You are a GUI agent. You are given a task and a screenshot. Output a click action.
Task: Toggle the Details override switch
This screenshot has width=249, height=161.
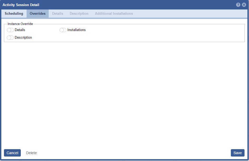pyautogui.click(x=10, y=30)
